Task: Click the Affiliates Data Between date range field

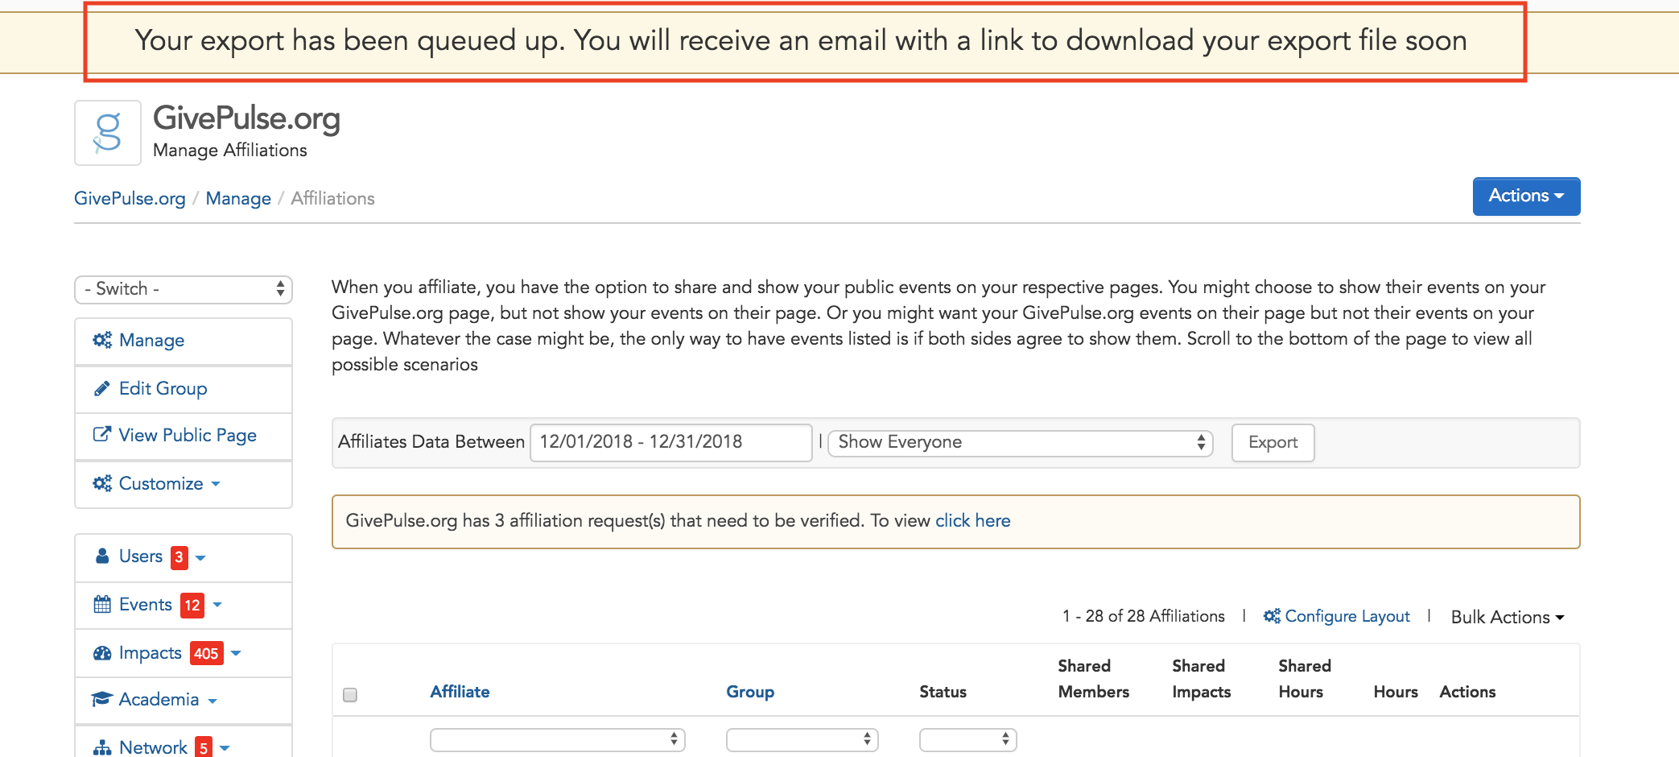Action: coord(671,442)
